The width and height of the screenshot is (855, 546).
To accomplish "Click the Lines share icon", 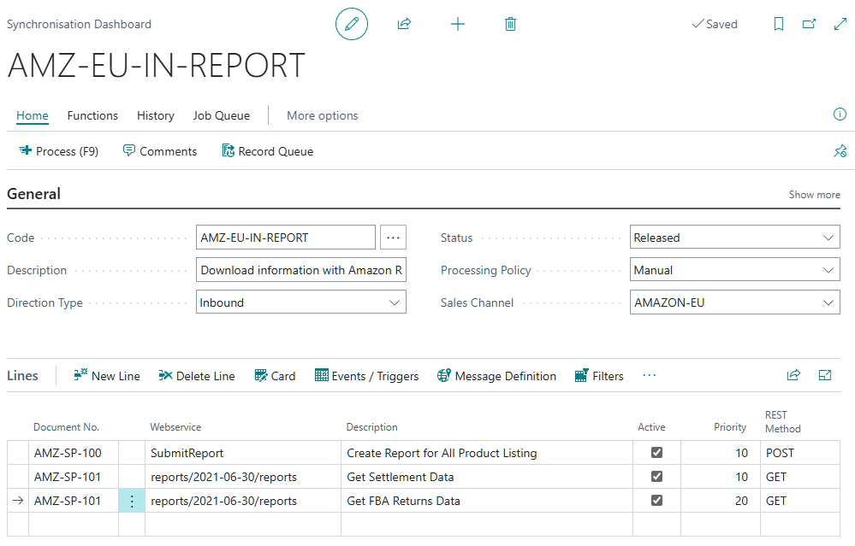I will [793, 375].
